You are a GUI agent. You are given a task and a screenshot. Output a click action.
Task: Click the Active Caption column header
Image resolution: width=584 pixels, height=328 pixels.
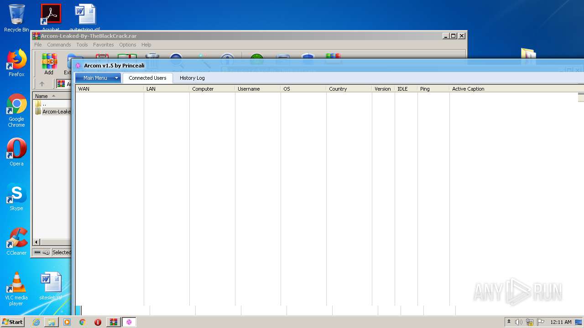coord(516,89)
